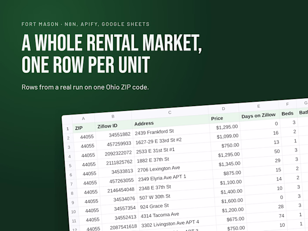Click Zillow ID cell 34551882
The height and width of the screenshot is (231, 308).
click(114, 135)
